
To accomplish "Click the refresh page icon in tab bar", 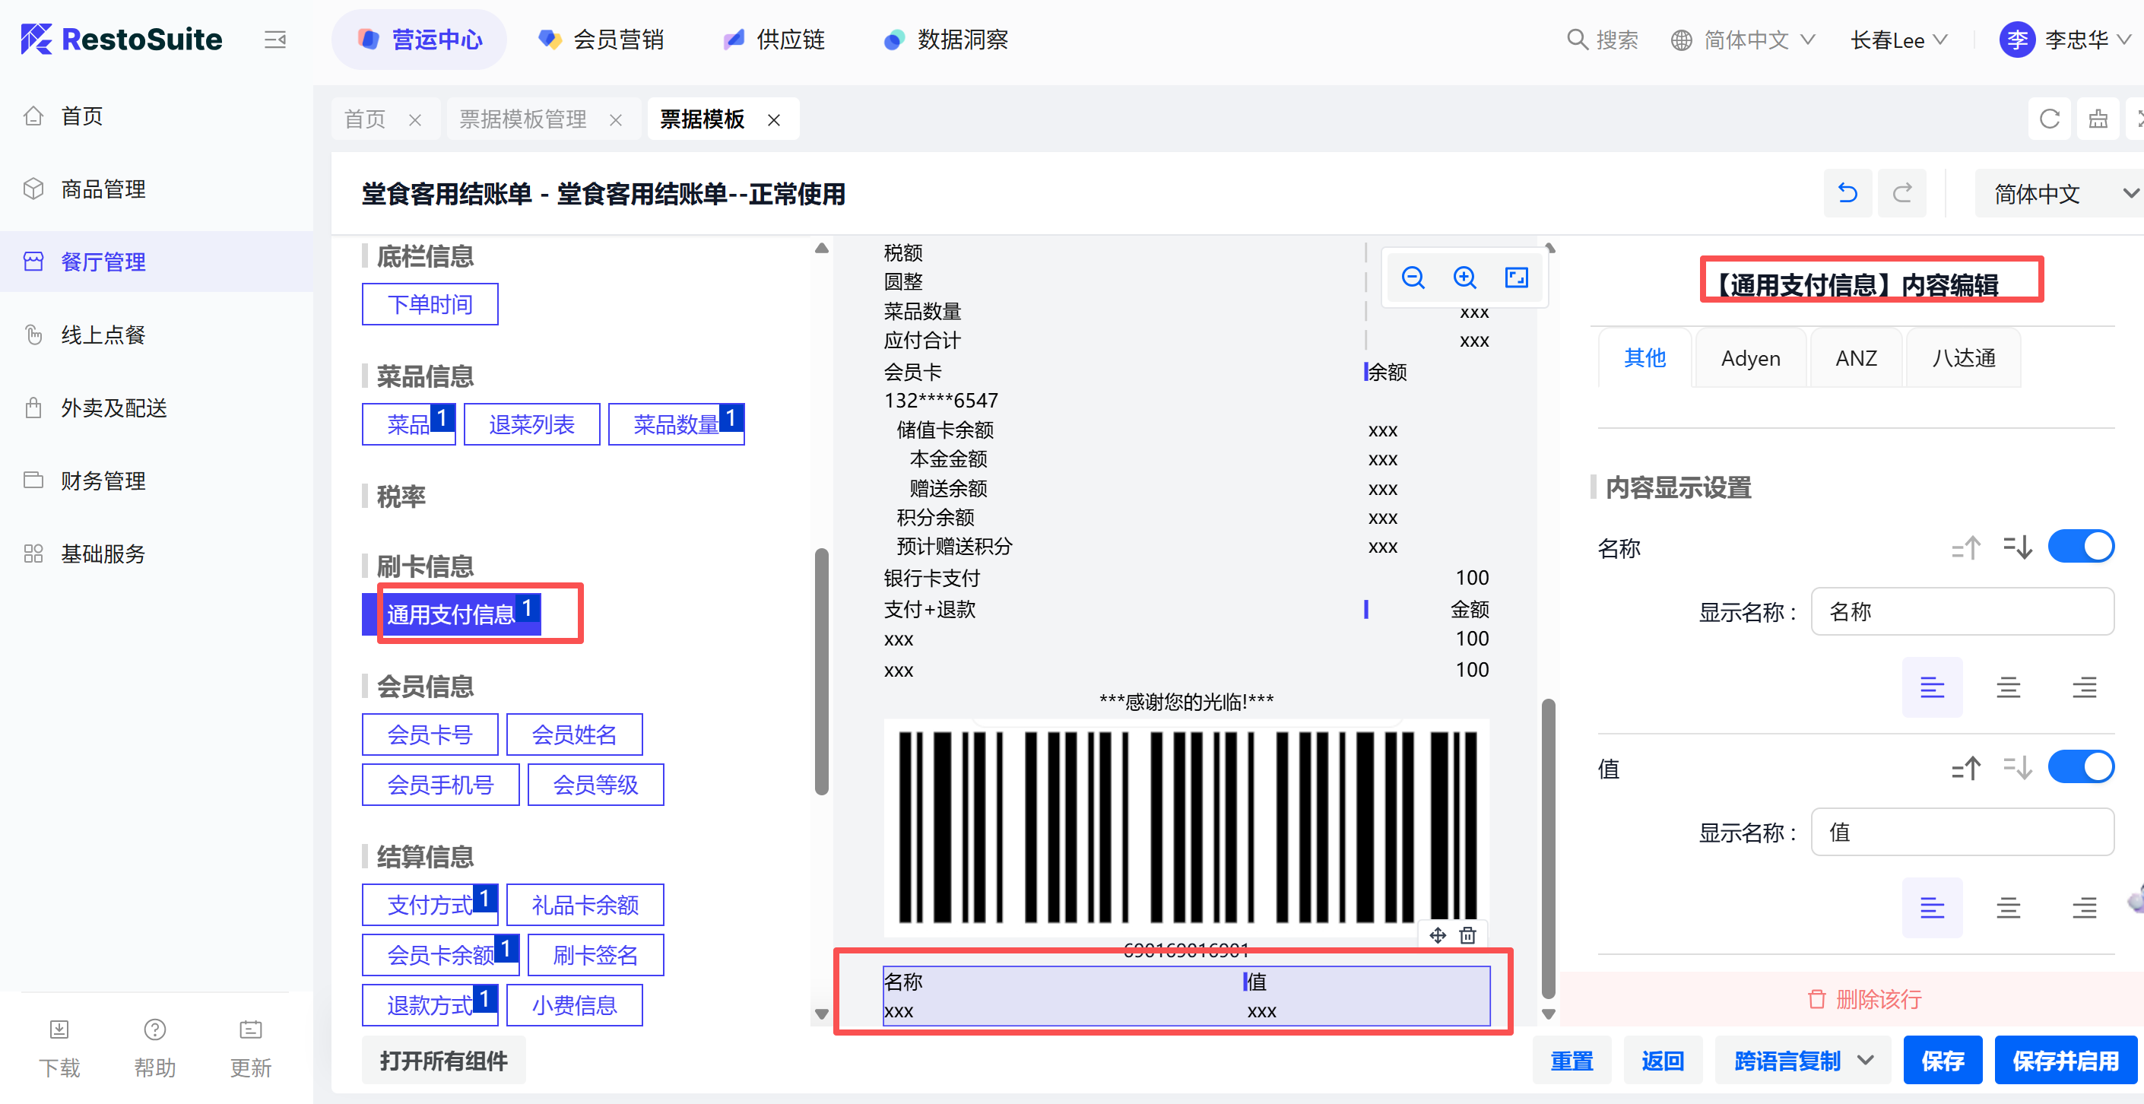I will [x=2049, y=119].
